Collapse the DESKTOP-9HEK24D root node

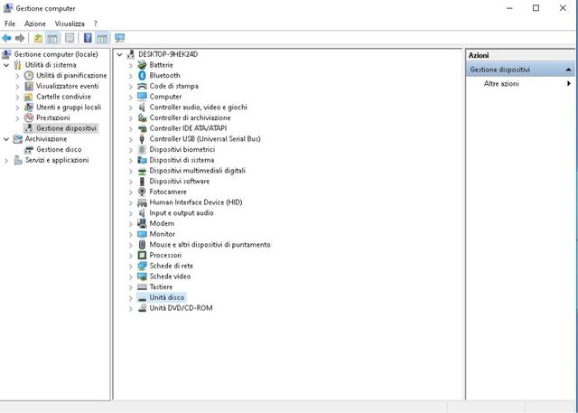(x=119, y=54)
